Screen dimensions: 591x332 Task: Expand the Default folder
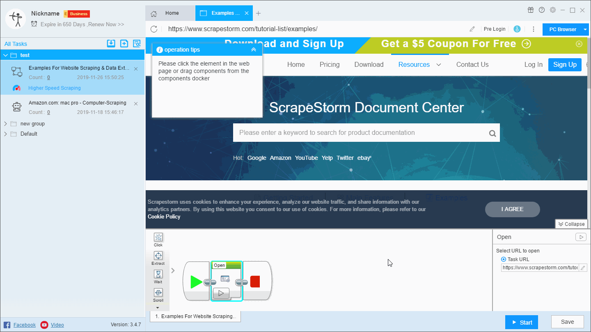coord(5,134)
